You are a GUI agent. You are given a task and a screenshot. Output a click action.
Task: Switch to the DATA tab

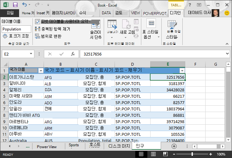(x=106, y=13)
